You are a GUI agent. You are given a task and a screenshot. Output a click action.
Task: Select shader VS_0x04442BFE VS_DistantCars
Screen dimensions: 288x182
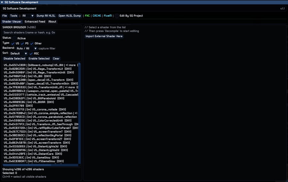tap(41, 154)
